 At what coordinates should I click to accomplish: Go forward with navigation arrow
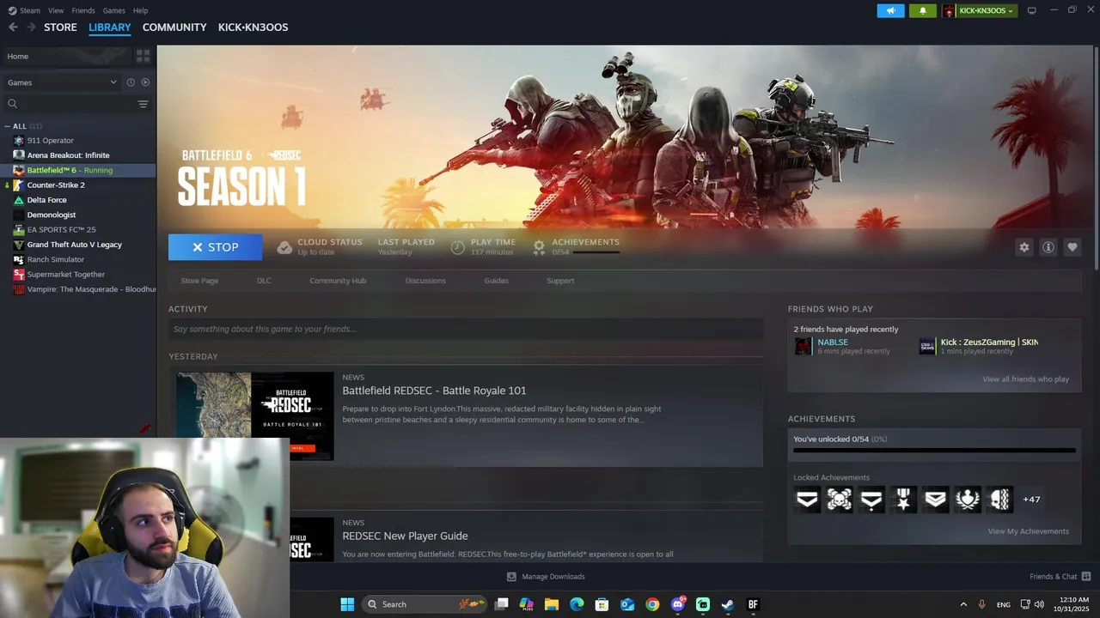point(31,27)
